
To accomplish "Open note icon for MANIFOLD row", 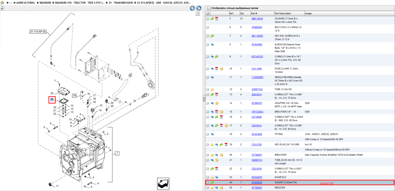I will 212,178.
